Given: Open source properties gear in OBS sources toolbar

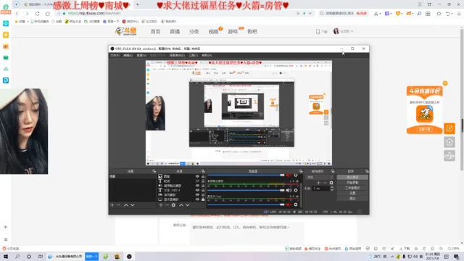Looking at the screenshot, I should [173, 204].
